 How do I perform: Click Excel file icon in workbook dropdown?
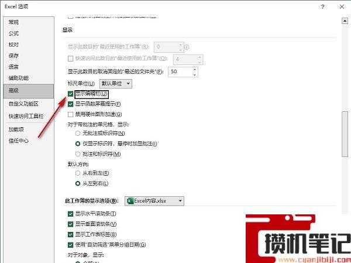point(130,201)
